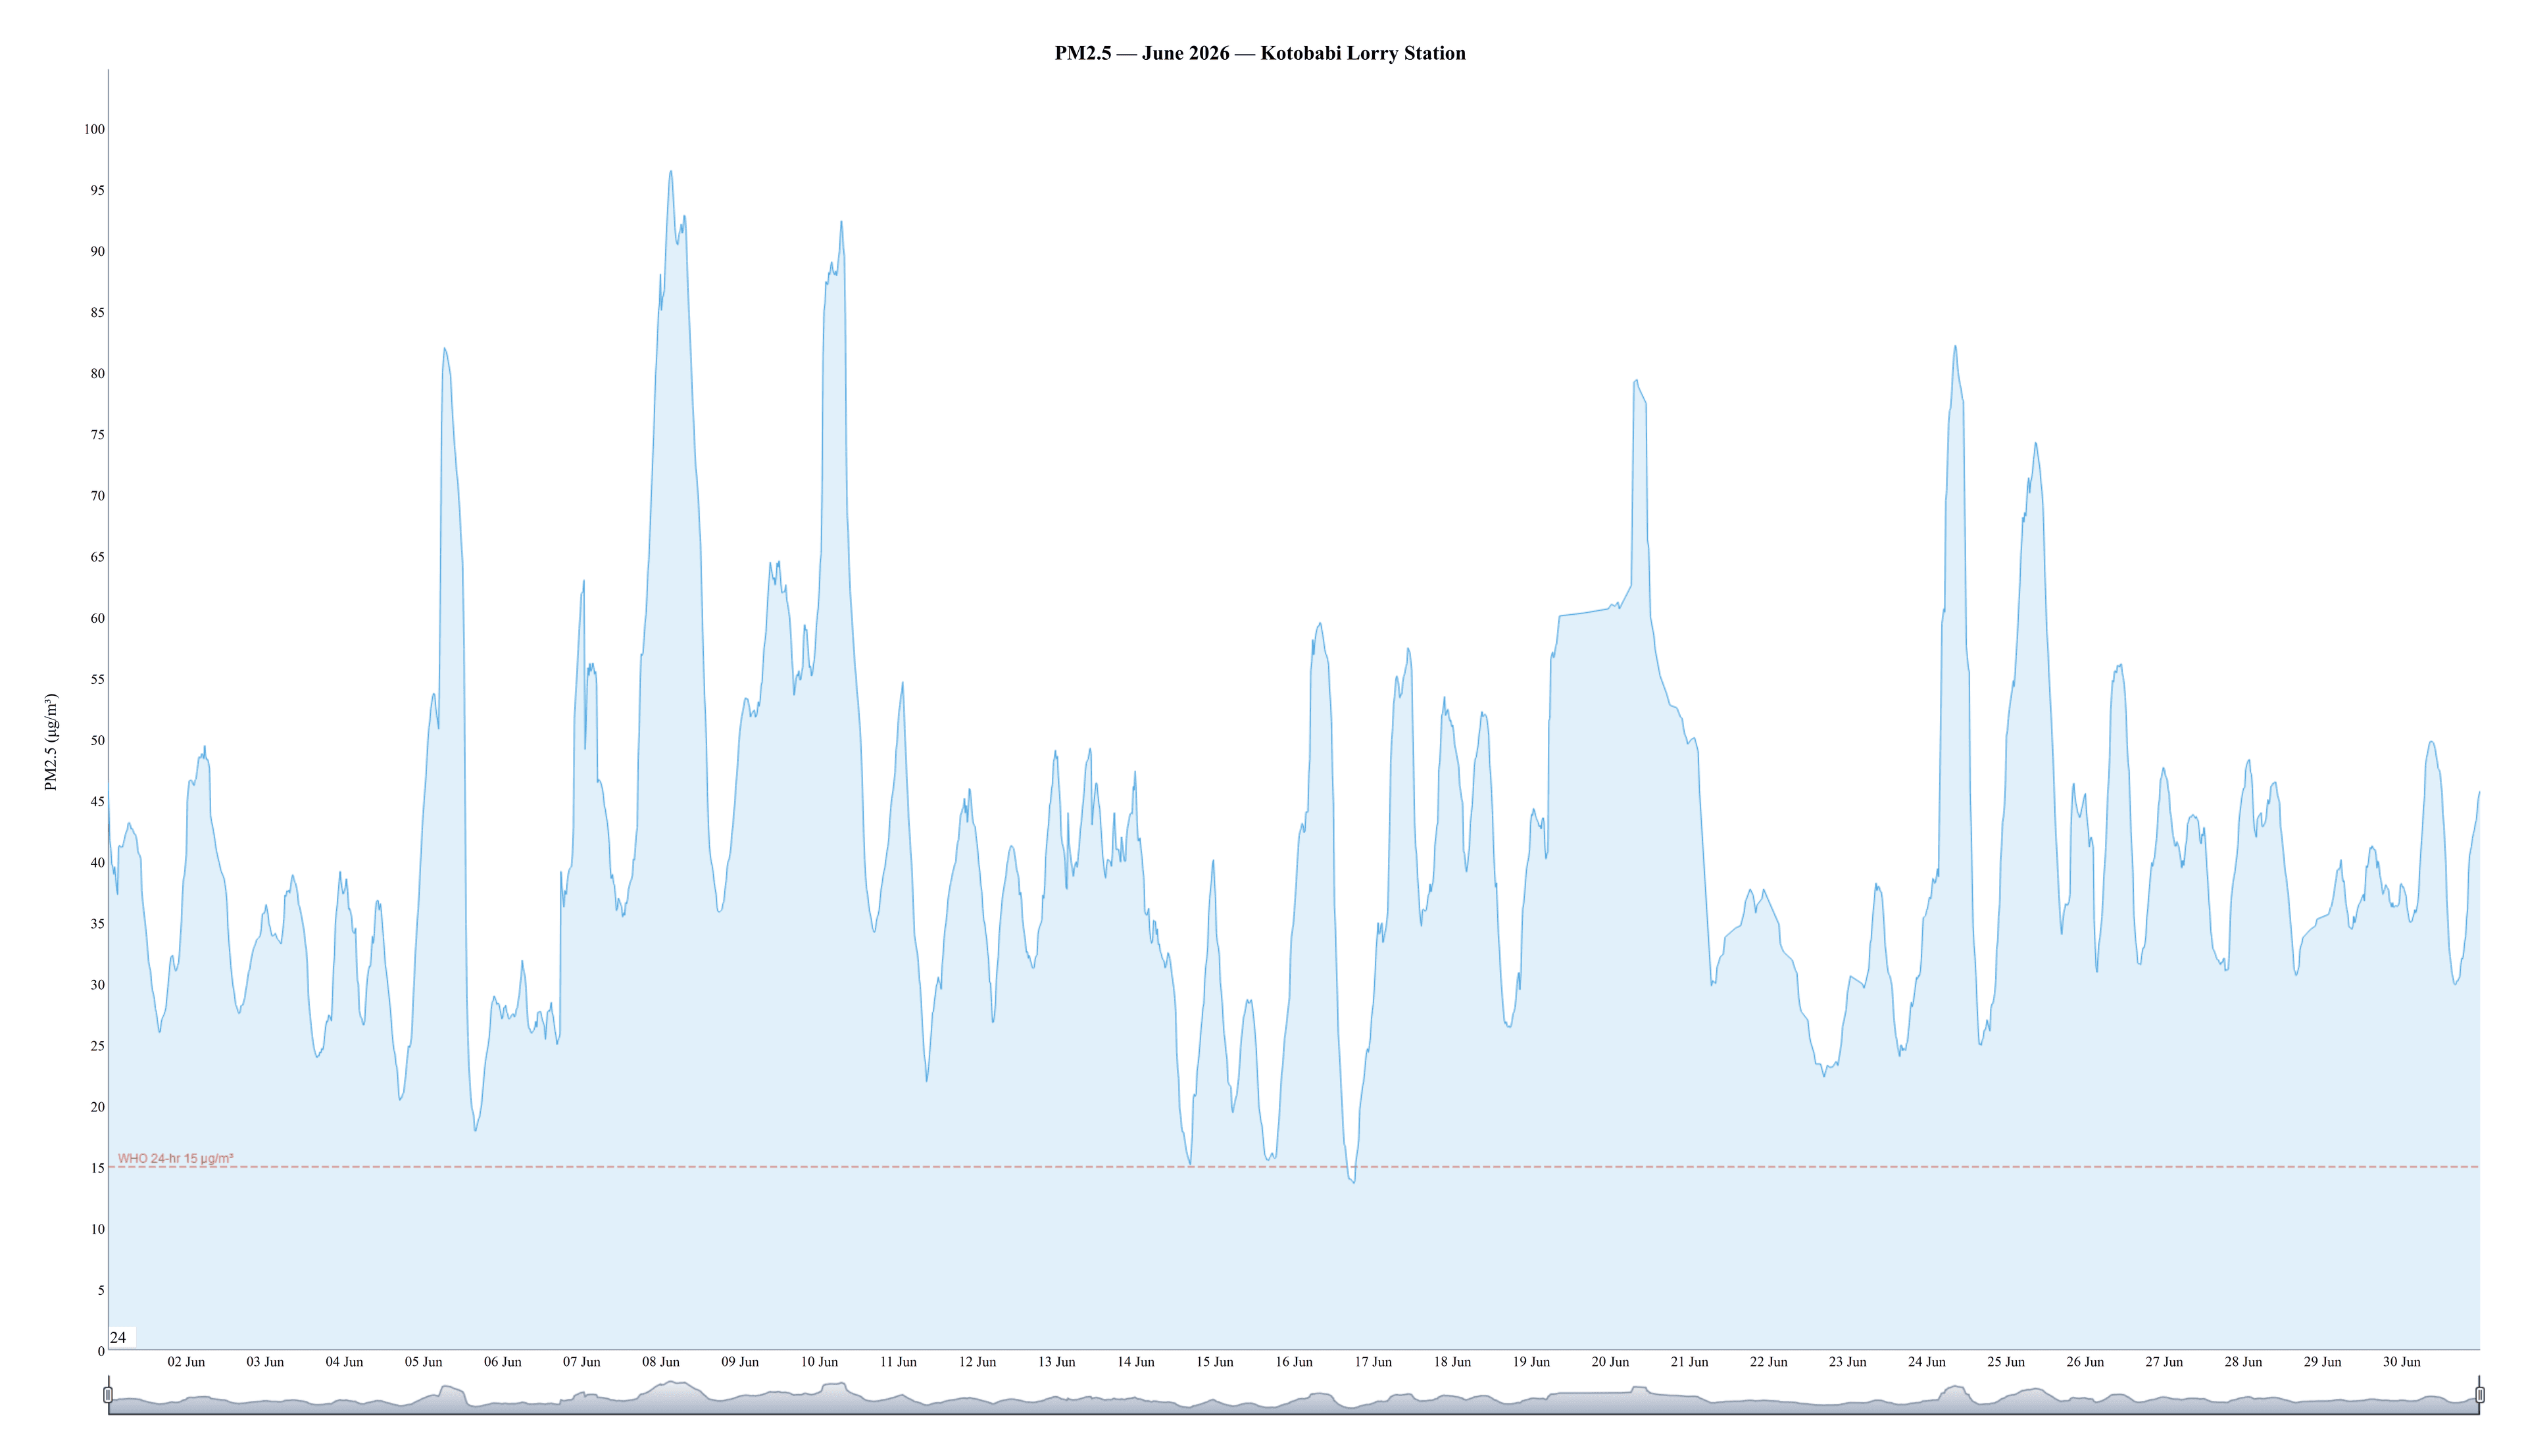Click the '55' tick on the PM2.5 axis
This screenshot has height=1456, width=2526.
pyautogui.click(x=97, y=679)
